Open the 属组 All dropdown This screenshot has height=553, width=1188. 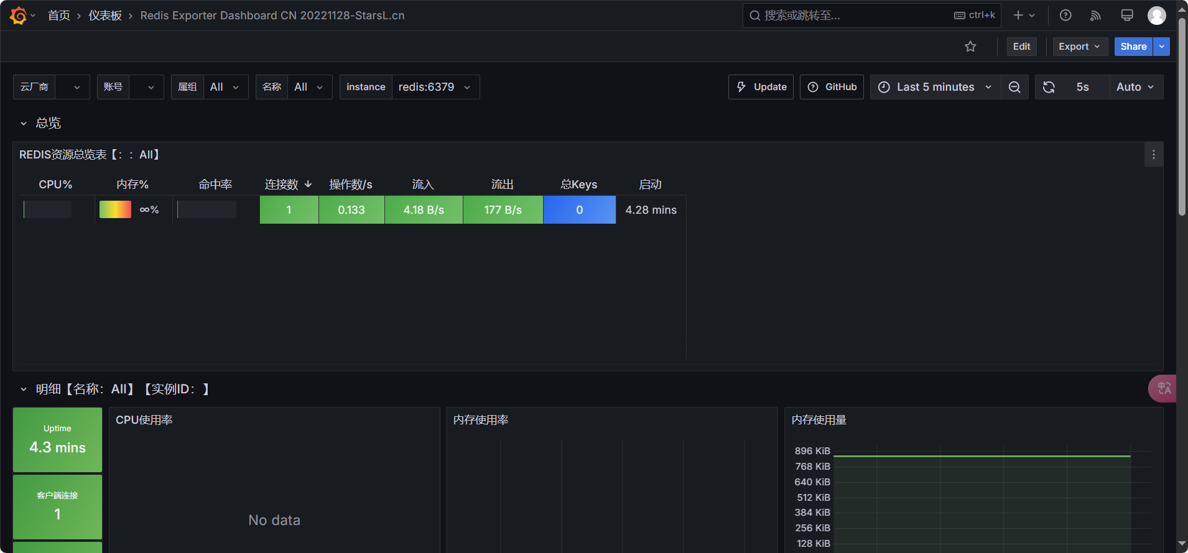click(226, 87)
